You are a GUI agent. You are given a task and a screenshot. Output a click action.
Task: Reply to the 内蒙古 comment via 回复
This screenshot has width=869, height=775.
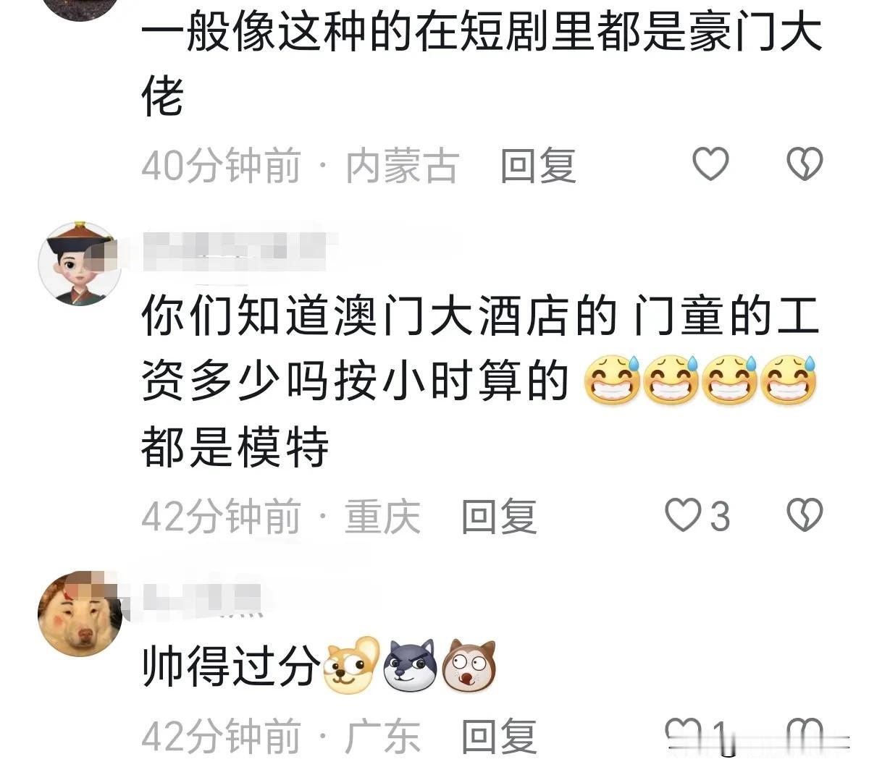538,166
